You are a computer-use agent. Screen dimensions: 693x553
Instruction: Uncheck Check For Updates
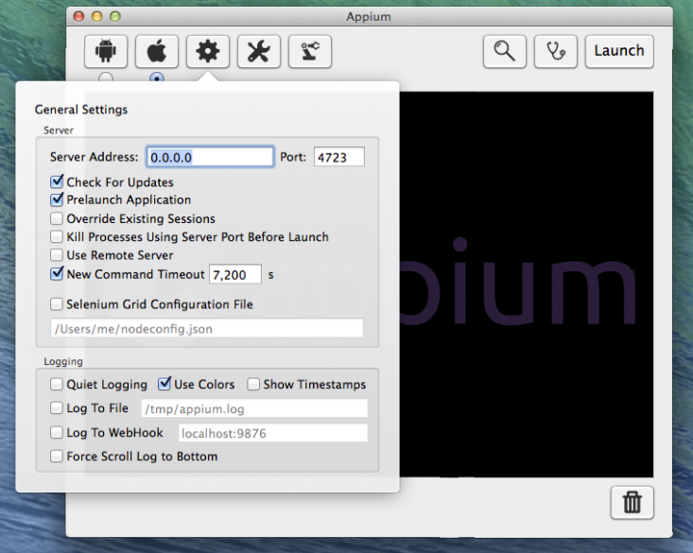(x=57, y=181)
